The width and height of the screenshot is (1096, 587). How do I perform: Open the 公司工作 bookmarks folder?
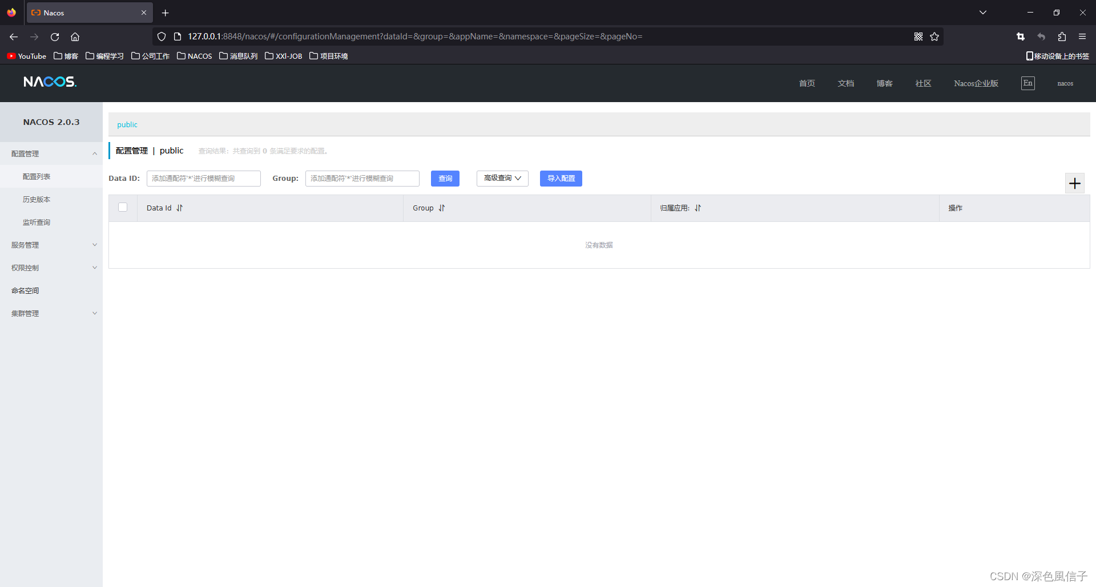tap(151, 56)
